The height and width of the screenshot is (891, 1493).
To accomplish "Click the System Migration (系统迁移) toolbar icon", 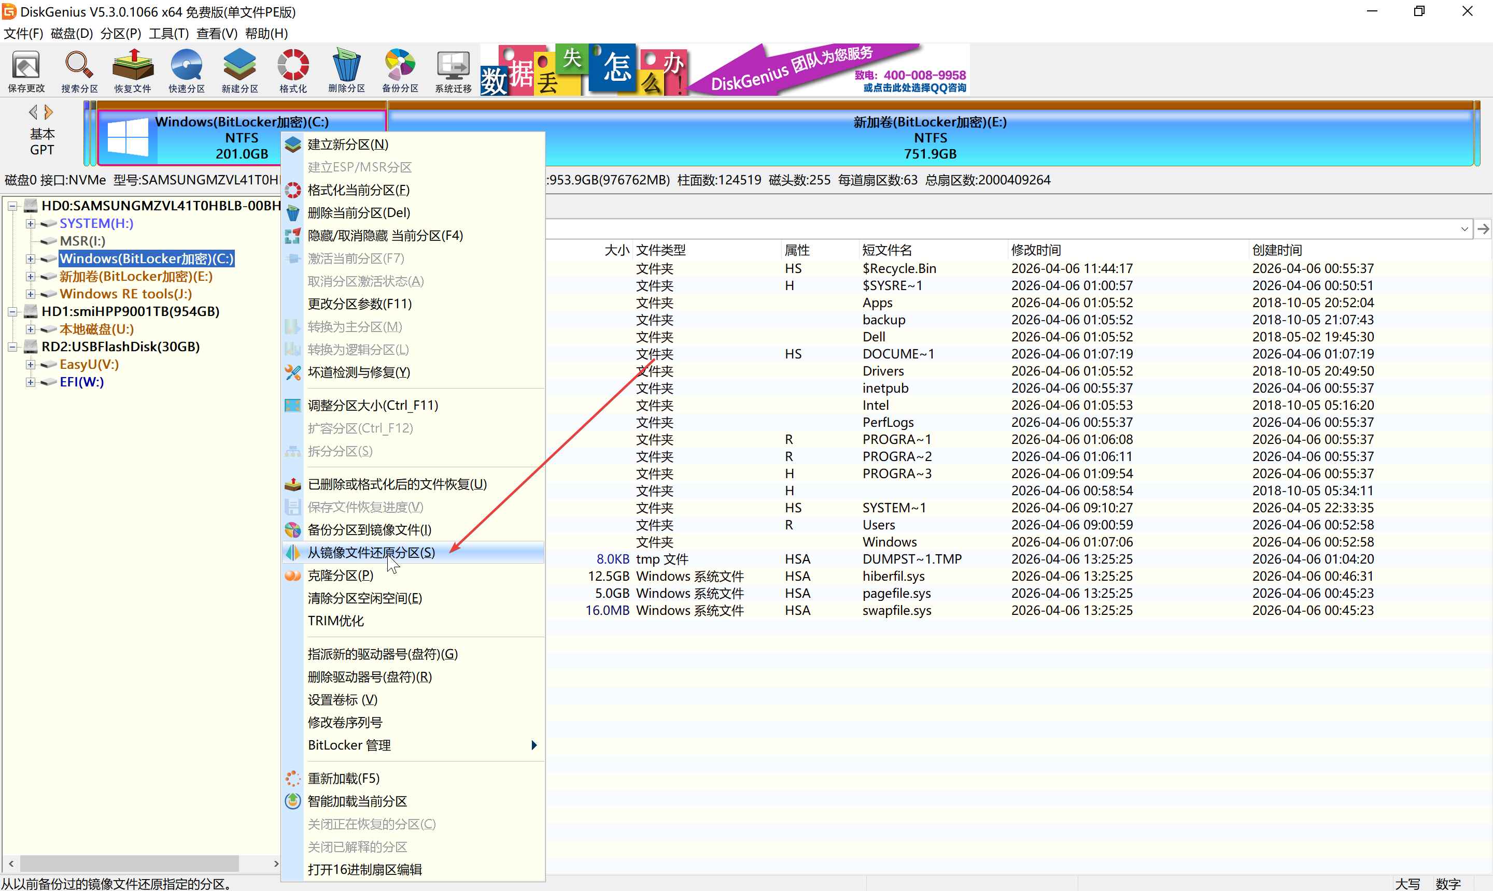I will pyautogui.click(x=453, y=66).
